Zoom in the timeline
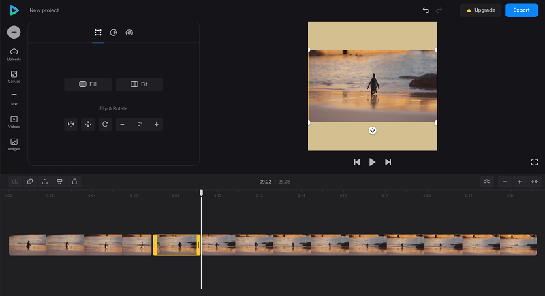The height and width of the screenshot is (296, 545). (x=520, y=182)
